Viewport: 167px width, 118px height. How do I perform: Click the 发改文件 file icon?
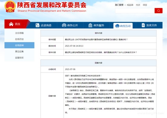point(143,25)
